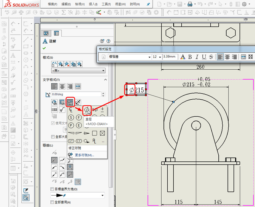This screenshot has width=255, height=207.
Task: Click the green checkmark to confirm the note
Action: tap(44, 49)
